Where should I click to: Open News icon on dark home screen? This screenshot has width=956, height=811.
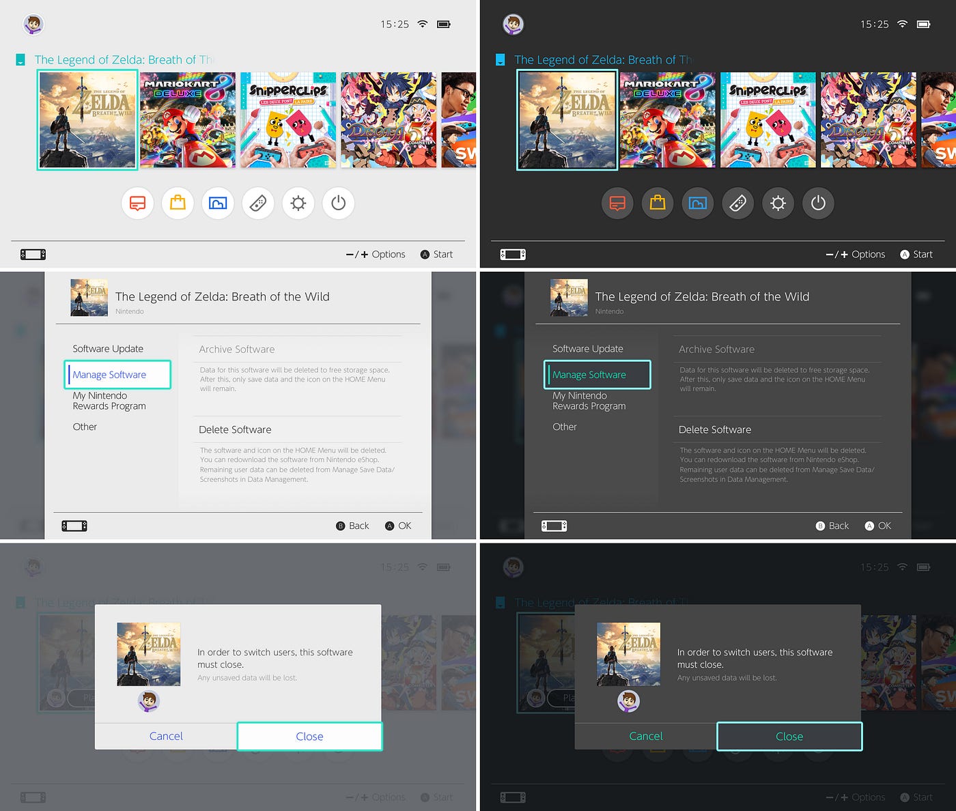pos(617,203)
